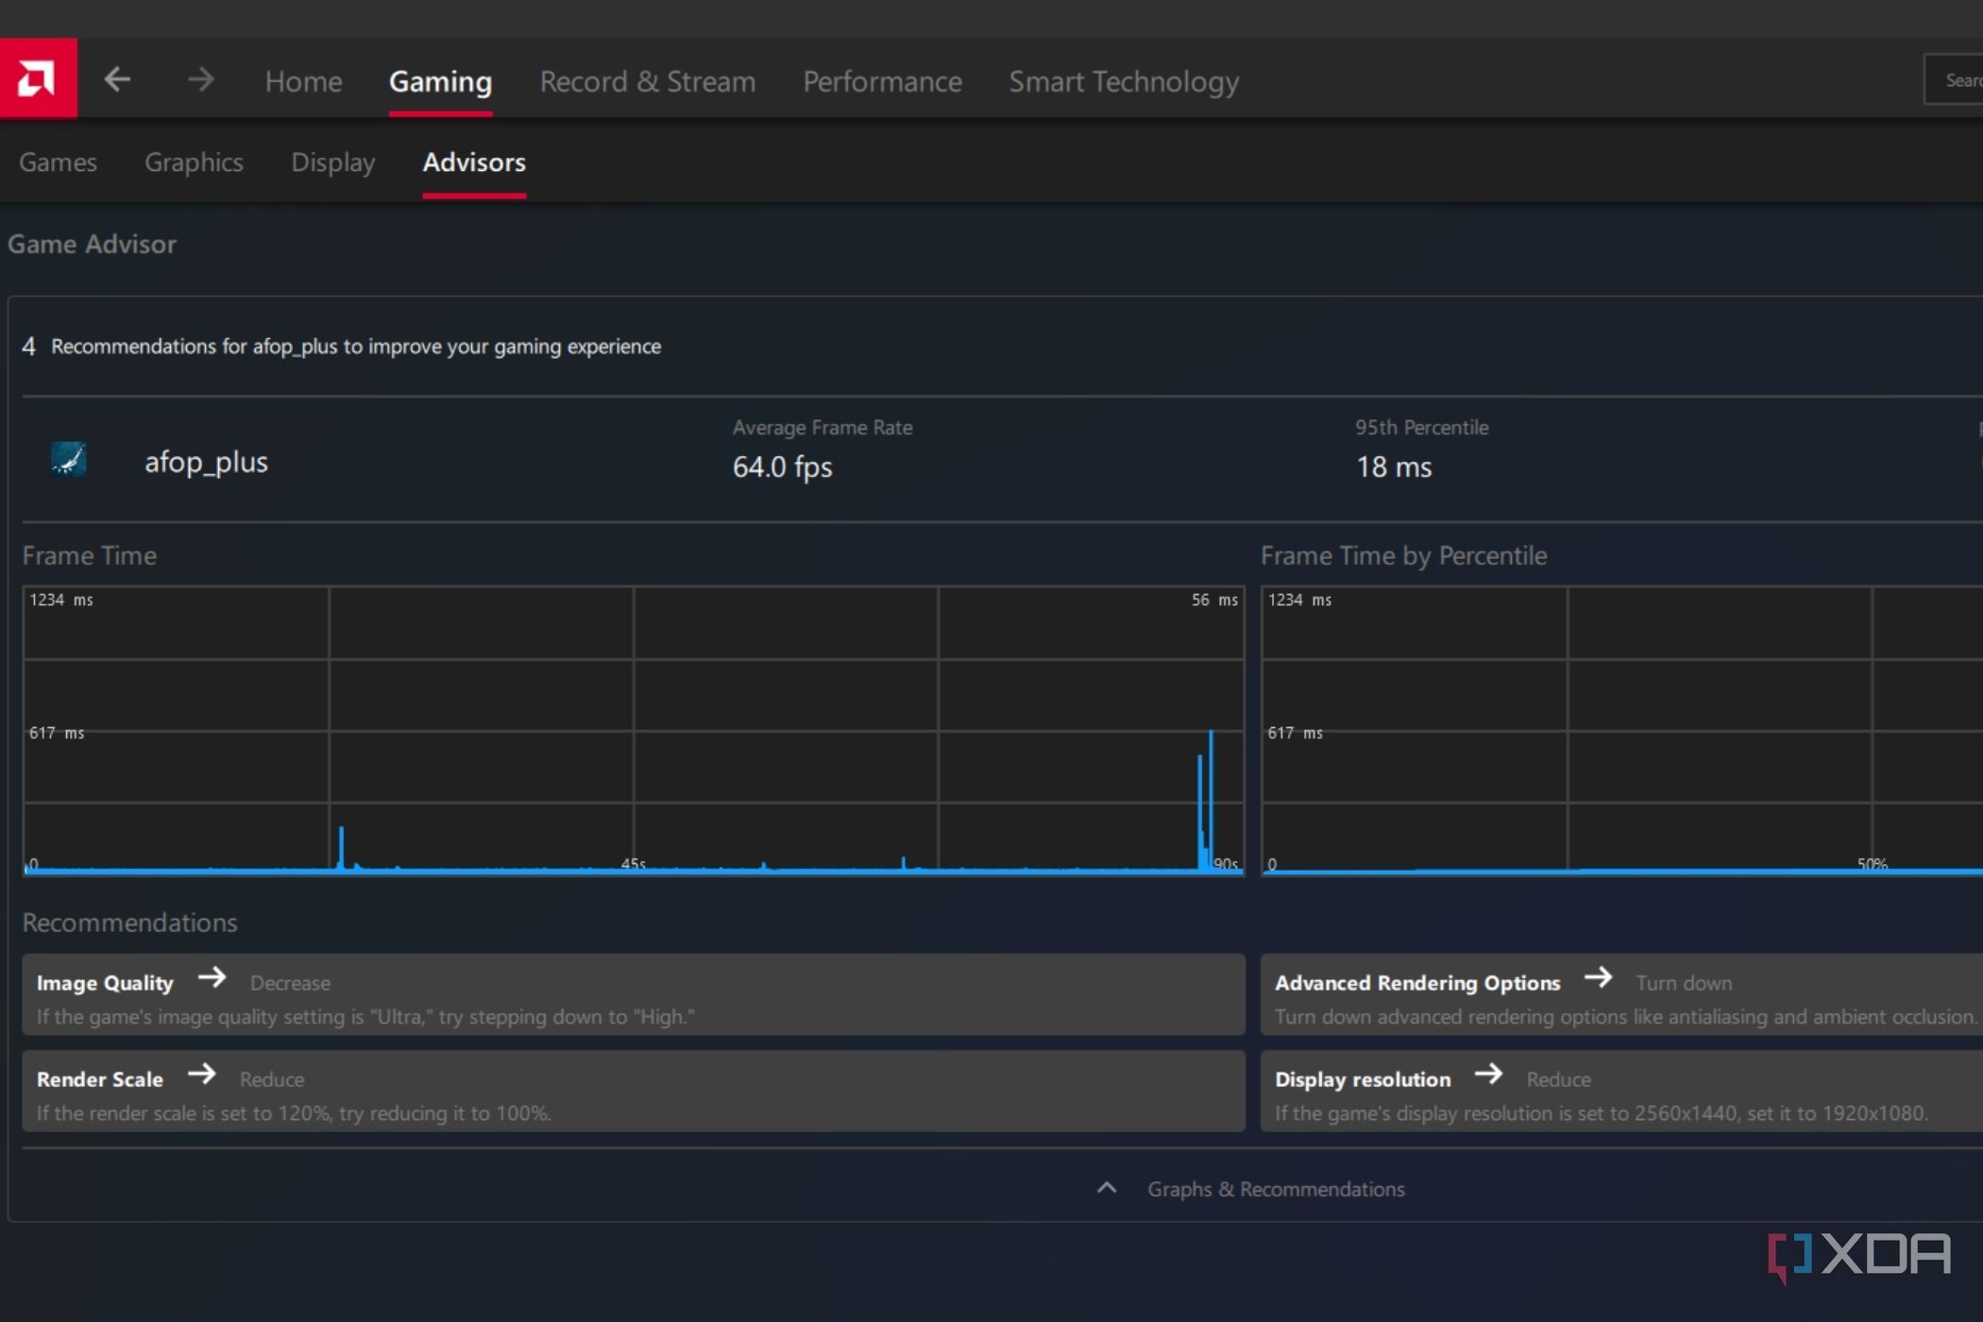Click the Image Quality arrow icon

[212, 977]
